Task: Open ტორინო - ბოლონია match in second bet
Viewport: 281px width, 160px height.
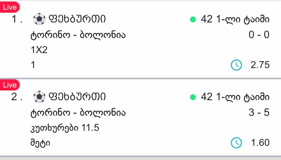Action: [x=78, y=112]
